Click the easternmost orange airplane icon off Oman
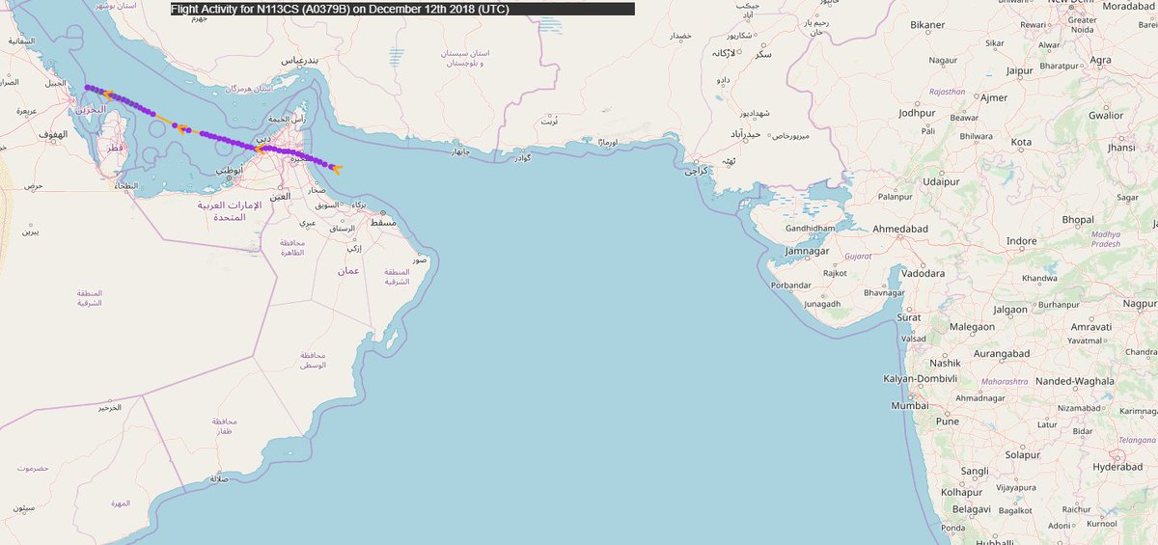 336,169
